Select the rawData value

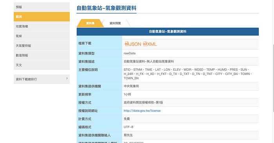point(130,54)
